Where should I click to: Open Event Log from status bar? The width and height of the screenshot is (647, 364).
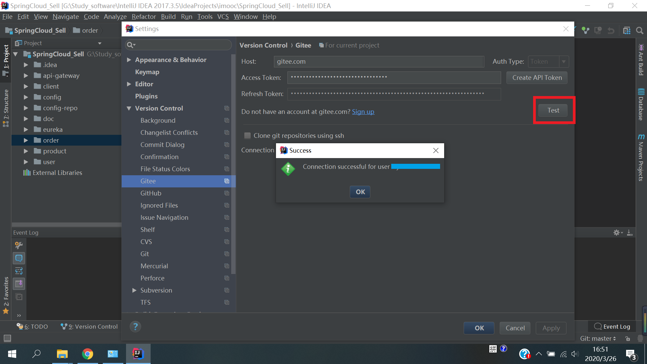tap(612, 327)
